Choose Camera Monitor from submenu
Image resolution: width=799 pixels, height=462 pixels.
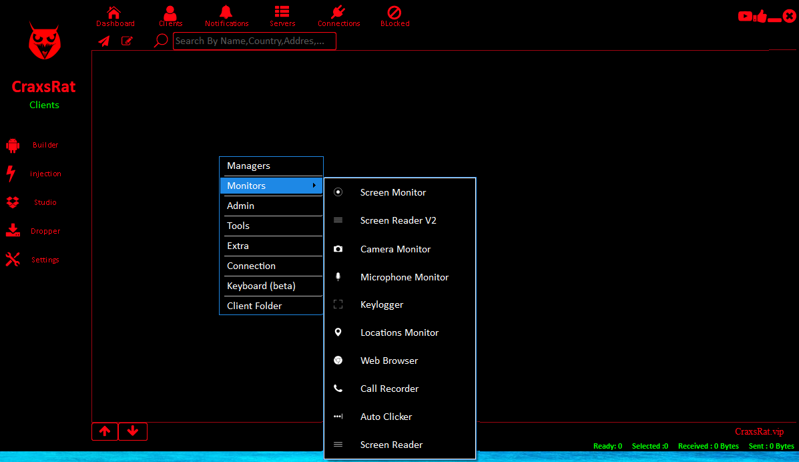(400, 249)
